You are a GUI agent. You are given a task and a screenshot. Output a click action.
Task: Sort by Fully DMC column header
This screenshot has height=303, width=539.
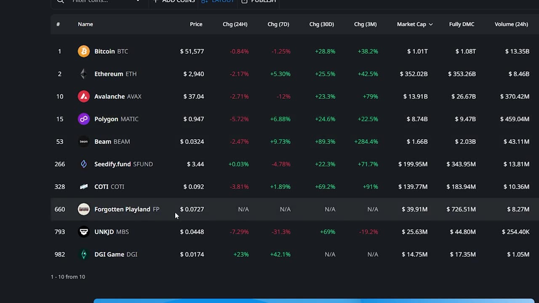(x=462, y=24)
